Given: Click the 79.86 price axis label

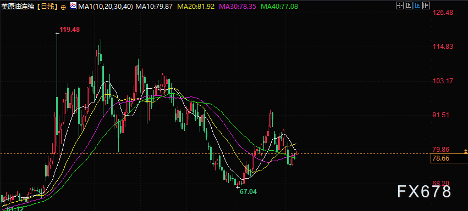Looking at the screenshot, I should 441,150.
